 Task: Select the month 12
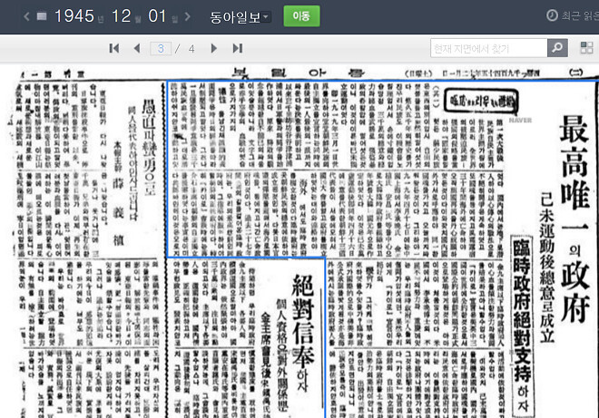pos(122,16)
